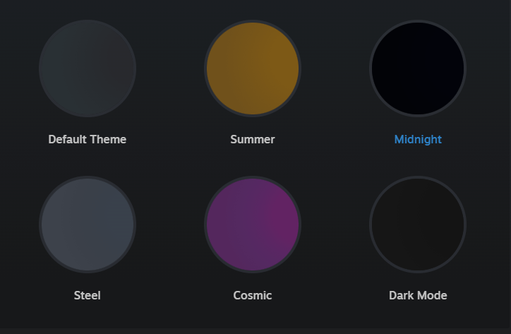Screen dimensions: 511x334
Task: Select the gray Steel theme circle
Action: tap(88, 225)
